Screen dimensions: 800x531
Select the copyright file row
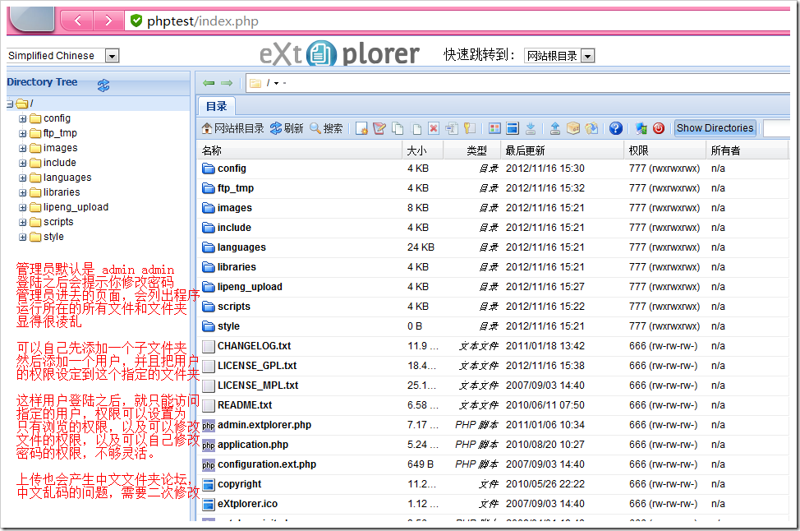[493, 484]
